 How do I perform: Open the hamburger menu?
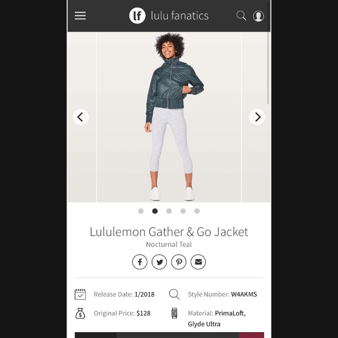tap(80, 16)
